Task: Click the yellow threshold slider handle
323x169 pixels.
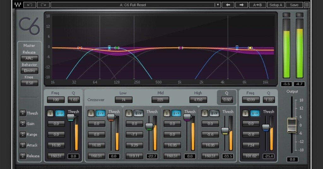Action: pyautogui.click(x=225, y=131)
